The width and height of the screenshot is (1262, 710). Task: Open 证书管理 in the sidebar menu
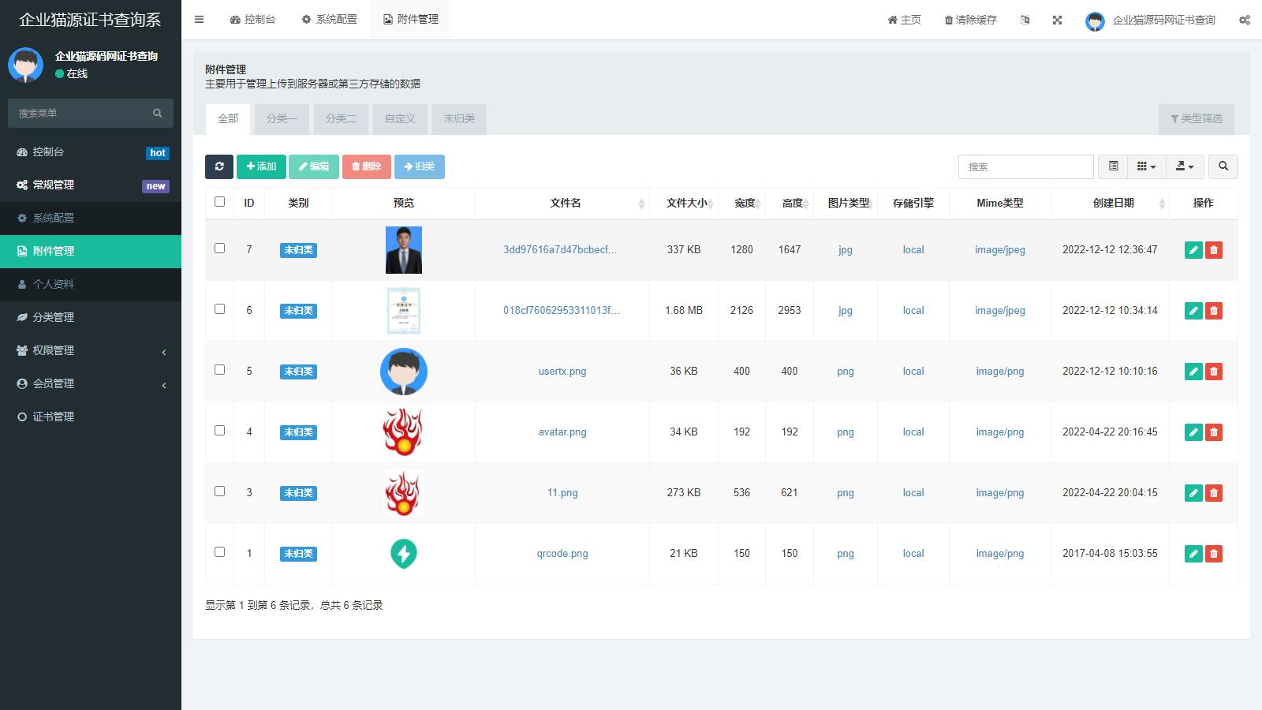point(54,417)
